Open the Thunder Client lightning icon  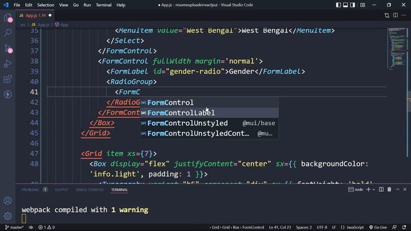point(8,94)
